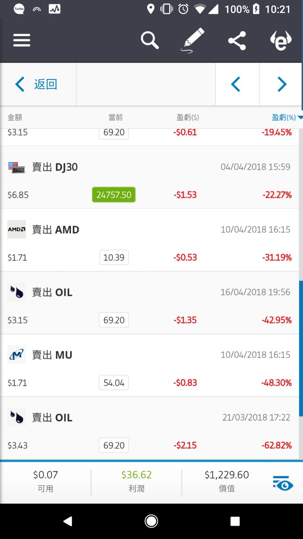This screenshot has width=303, height=539.
Task: Tap the share icon in header
Action: coord(237,40)
